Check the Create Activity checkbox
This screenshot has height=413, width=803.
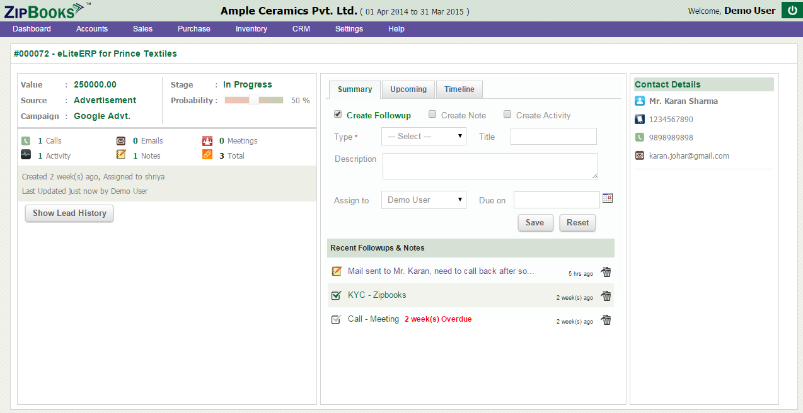tap(507, 115)
